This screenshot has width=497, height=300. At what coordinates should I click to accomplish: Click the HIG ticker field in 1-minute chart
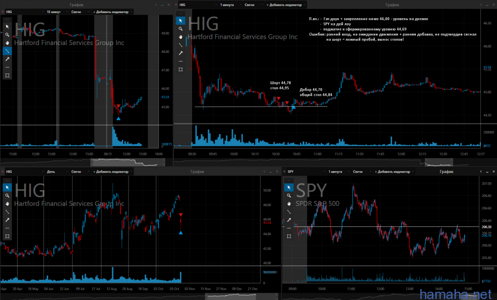[197, 5]
